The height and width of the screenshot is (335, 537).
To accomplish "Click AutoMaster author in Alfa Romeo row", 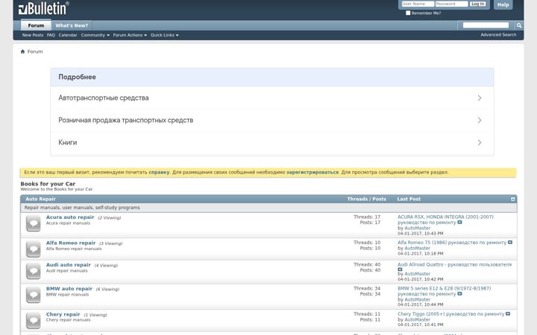I will (x=417, y=248).
